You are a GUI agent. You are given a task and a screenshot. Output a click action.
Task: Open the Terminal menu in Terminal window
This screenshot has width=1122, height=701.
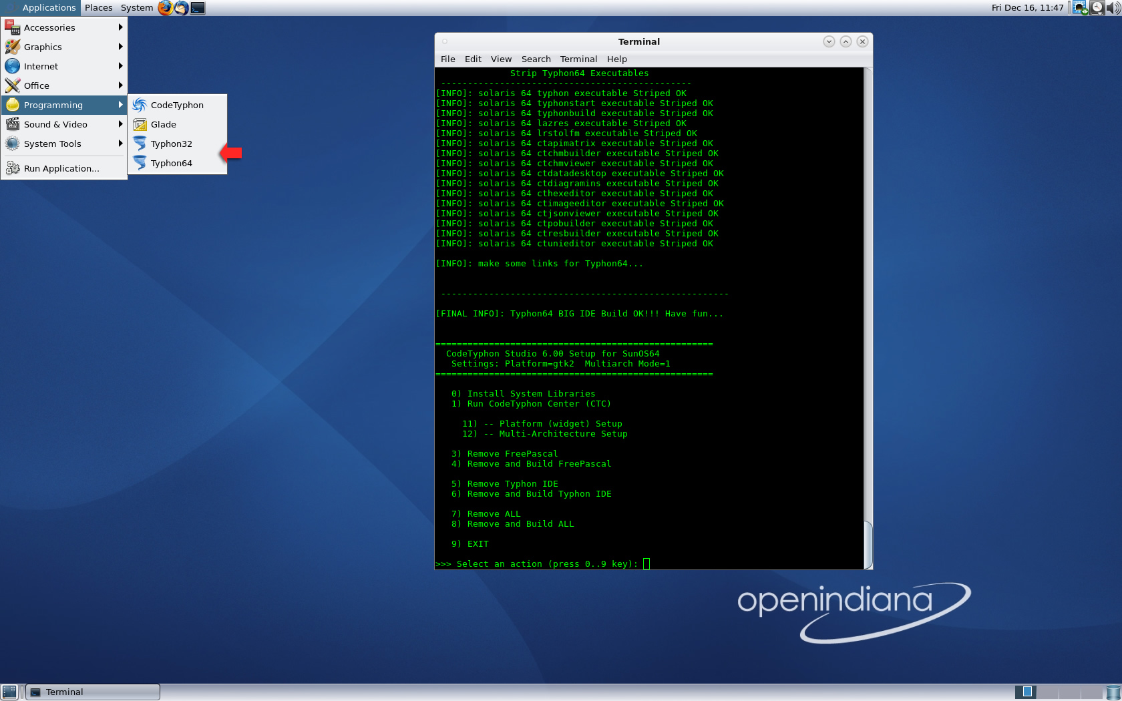point(578,59)
